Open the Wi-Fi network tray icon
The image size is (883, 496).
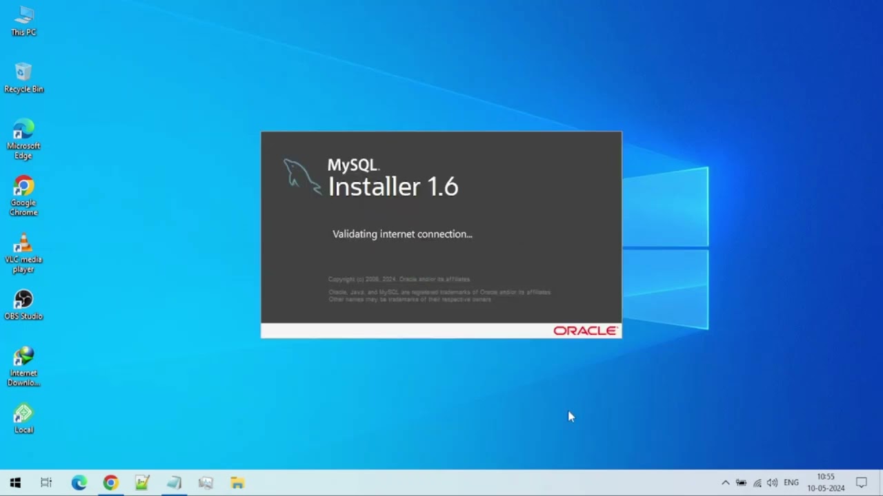pos(757,483)
